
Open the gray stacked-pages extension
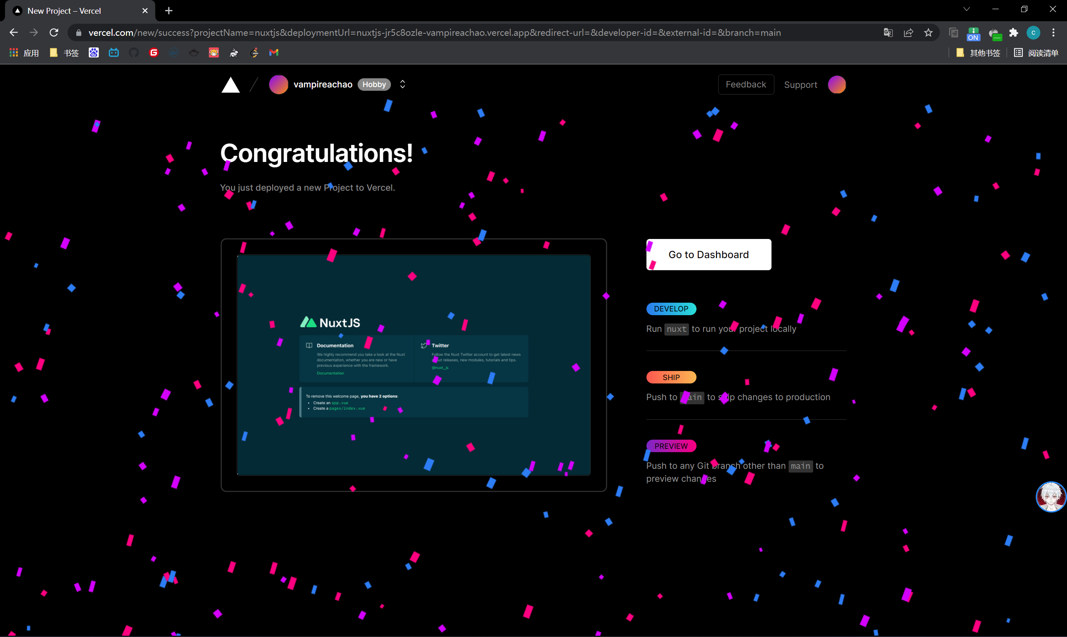tap(953, 32)
